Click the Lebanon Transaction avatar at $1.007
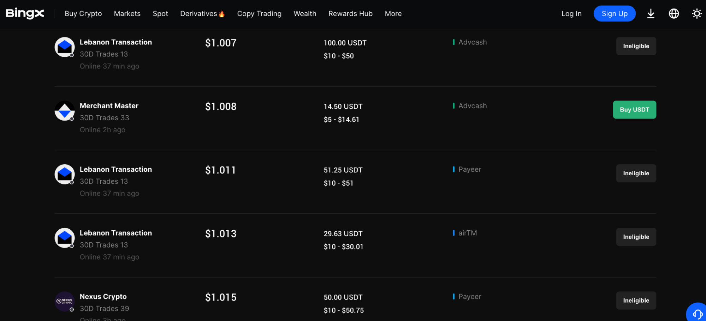This screenshot has height=321, width=706. pos(65,47)
